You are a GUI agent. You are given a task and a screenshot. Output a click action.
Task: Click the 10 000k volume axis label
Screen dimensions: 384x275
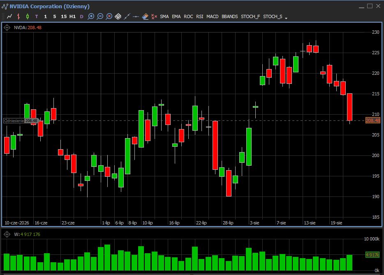click(372, 239)
